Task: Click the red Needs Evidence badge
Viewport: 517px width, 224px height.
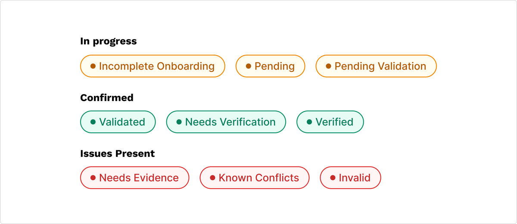Action: coord(135,178)
